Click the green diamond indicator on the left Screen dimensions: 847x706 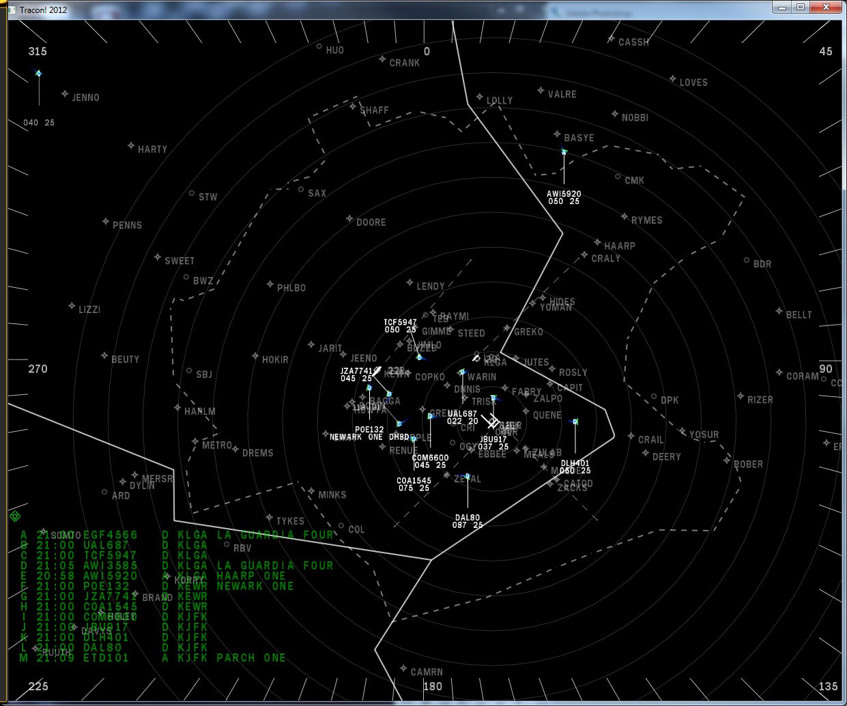pos(14,516)
